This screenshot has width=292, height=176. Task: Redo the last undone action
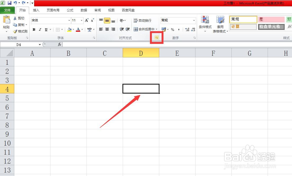click(x=24, y=3)
